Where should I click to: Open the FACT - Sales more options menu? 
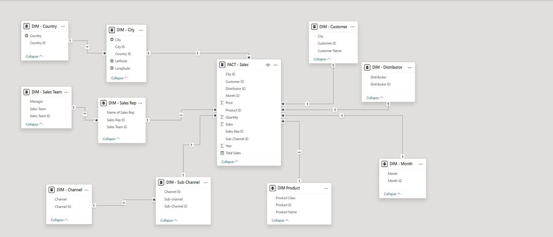pos(276,65)
